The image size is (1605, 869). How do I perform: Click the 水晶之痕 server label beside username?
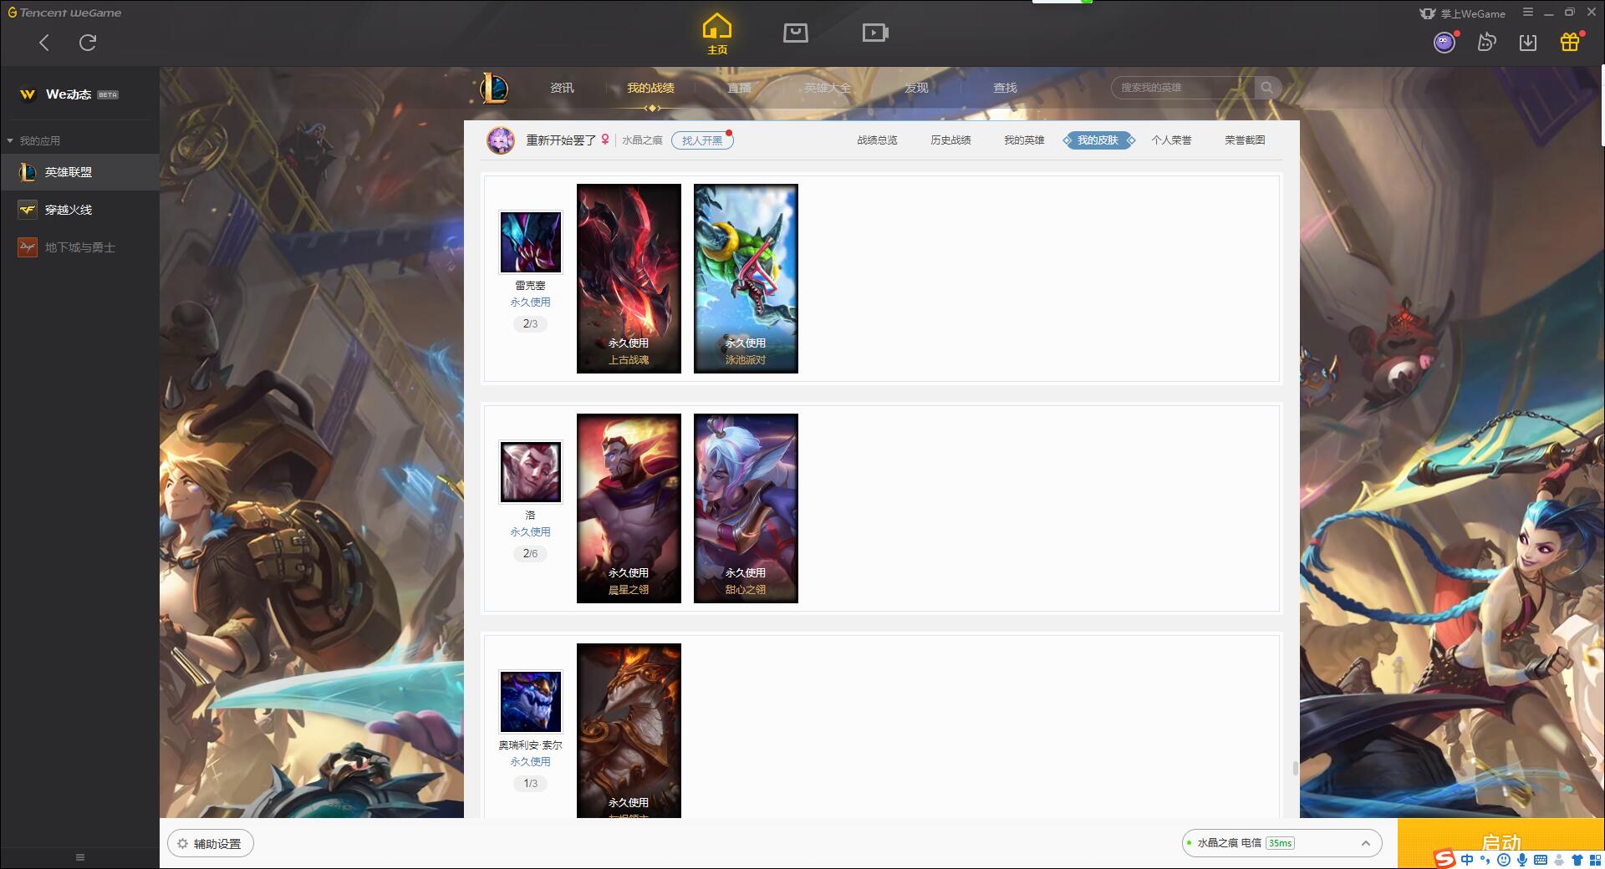click(x=642, y=140)
